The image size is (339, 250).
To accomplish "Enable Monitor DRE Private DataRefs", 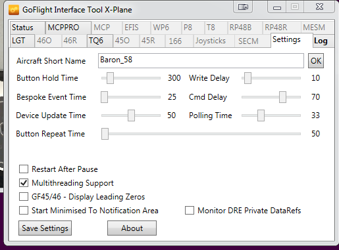I will click(190, 211).
